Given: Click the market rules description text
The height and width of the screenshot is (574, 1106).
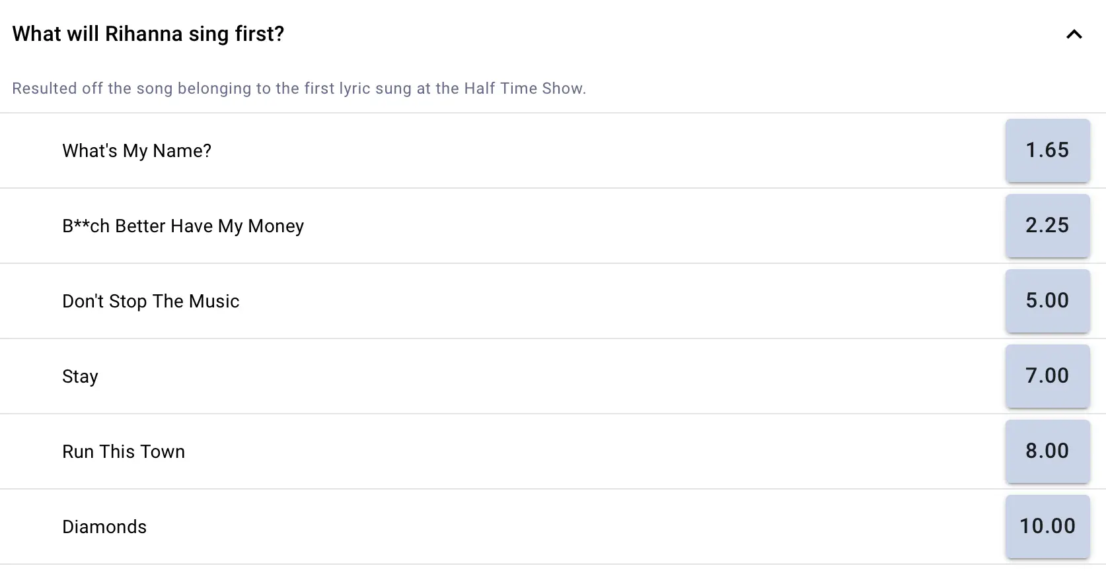Looking at the screenshot, I should point(299,88).
